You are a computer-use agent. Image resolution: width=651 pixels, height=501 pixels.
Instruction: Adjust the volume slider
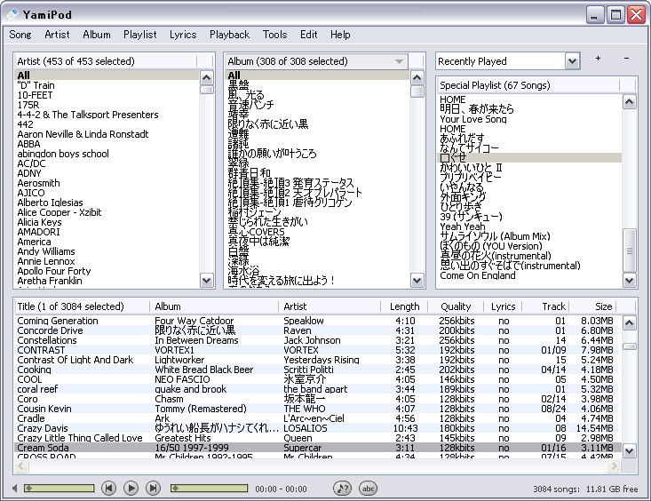pos(59,489)
